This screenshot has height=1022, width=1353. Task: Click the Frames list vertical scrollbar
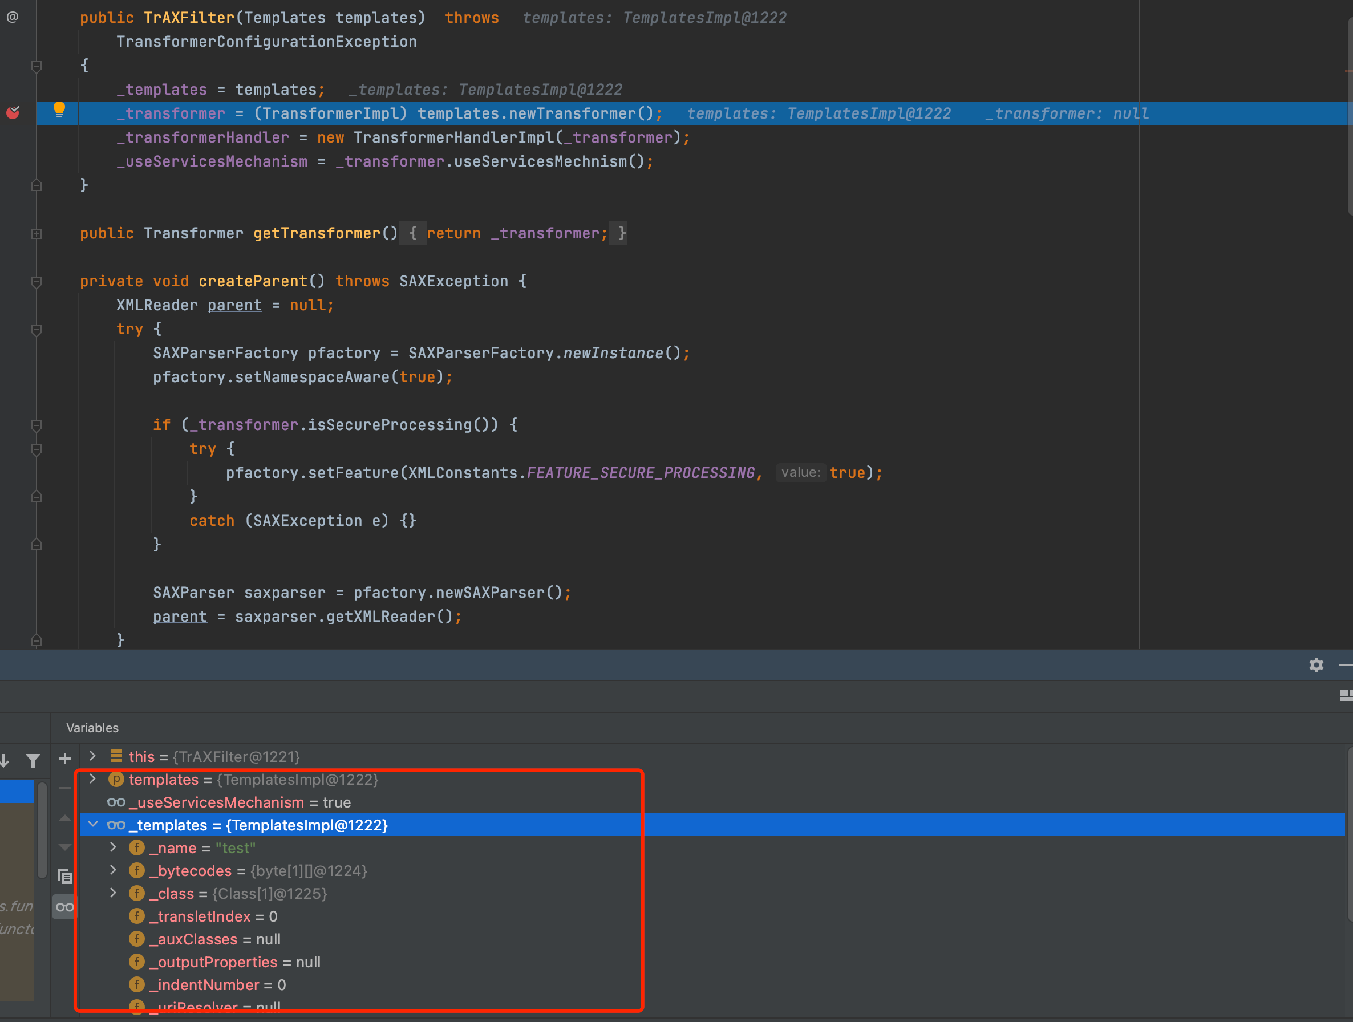[42, 830]
